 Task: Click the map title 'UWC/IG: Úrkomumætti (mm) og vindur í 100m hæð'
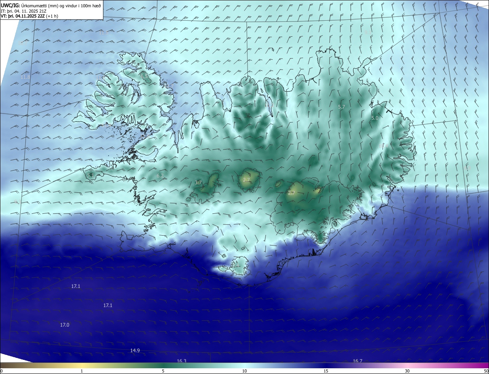(51, 5)
